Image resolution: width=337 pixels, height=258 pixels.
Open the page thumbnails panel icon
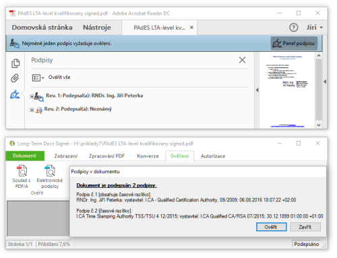click(x=16, y=63)
